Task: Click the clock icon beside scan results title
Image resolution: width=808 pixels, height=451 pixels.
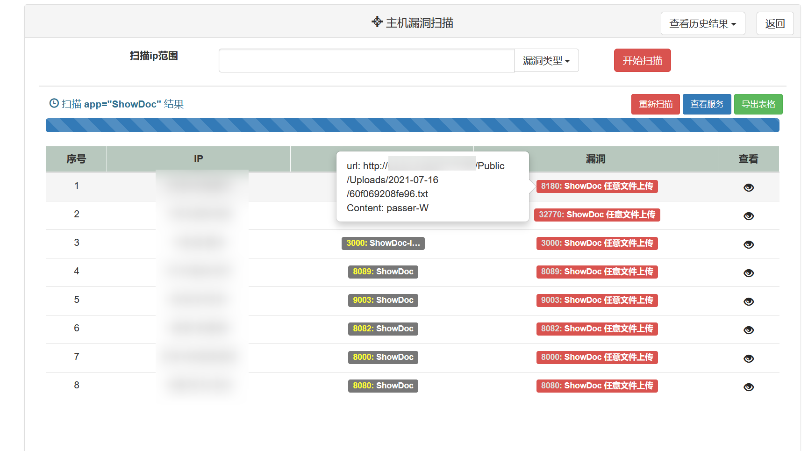Action: point(54,103)
